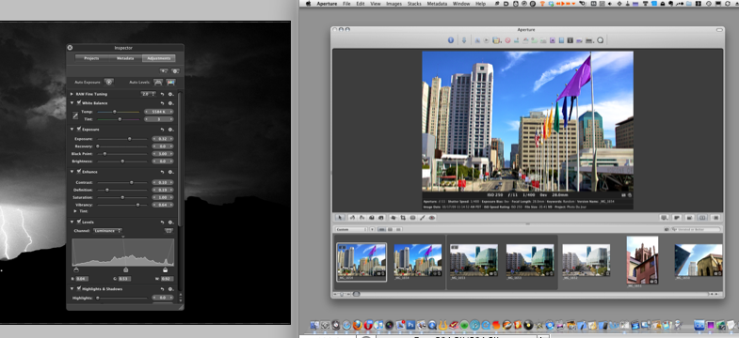Open the Enhance action gear menu

[x=170, y=172]
